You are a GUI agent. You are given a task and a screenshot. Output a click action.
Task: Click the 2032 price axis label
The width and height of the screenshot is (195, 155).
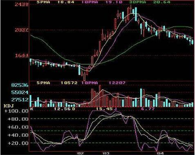click(22, 30)
